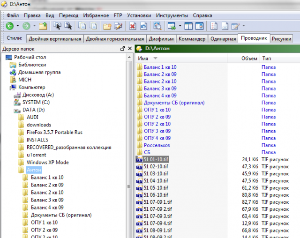The width and height of the screenshot is (300, 238).
Task: Open the view mode dropdown arrow
Action: tap(180, 26)
